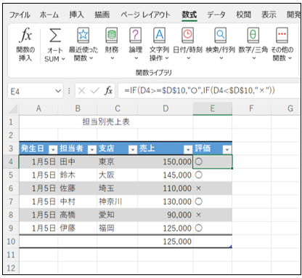The height and width of the screenshot is (278, 302).
Task: Select the 東京 branch cell
Action: click(x=118, y=162)
